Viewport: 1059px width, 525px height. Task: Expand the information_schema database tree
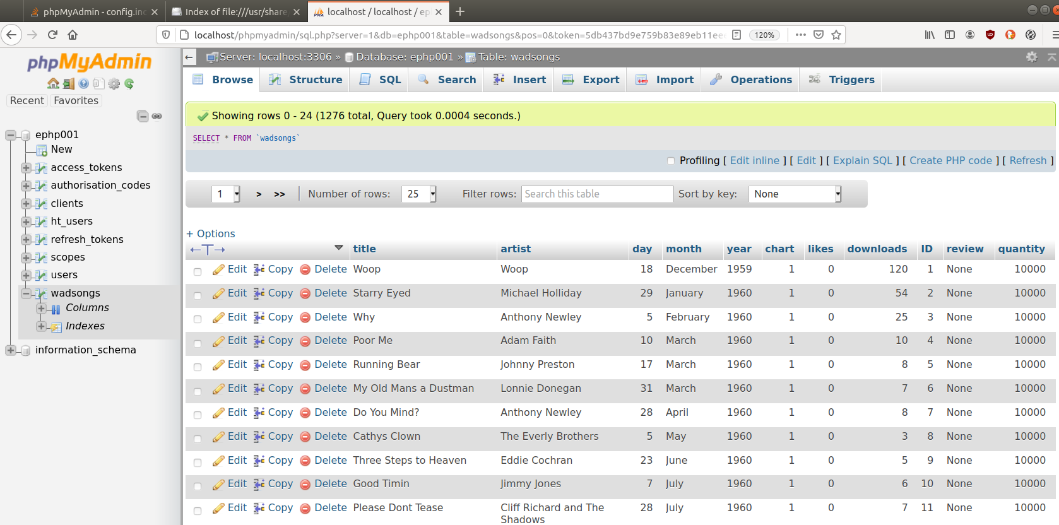pyautogui.click(x=11, y=350)
